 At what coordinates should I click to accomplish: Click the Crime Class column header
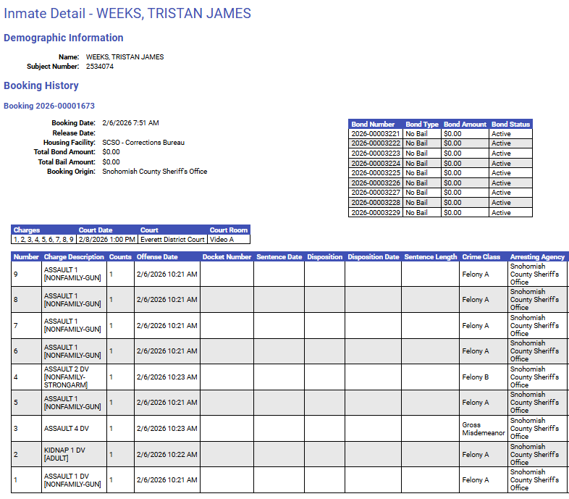pyautogui.click(x=481, y=256)
